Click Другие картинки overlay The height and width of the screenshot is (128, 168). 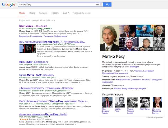(x=154, y=49)
